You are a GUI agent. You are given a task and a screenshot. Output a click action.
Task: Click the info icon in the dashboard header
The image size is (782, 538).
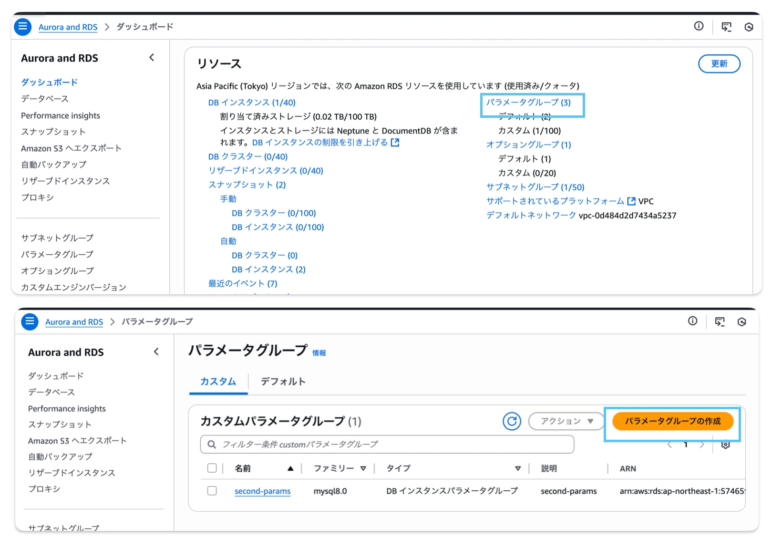(699, 26)
